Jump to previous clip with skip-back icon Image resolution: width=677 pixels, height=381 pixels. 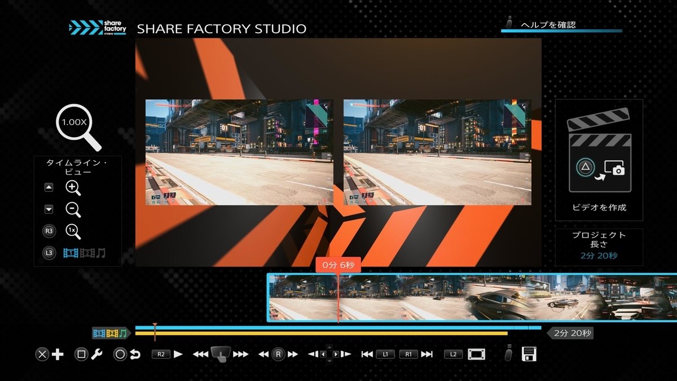pos(367,354)
